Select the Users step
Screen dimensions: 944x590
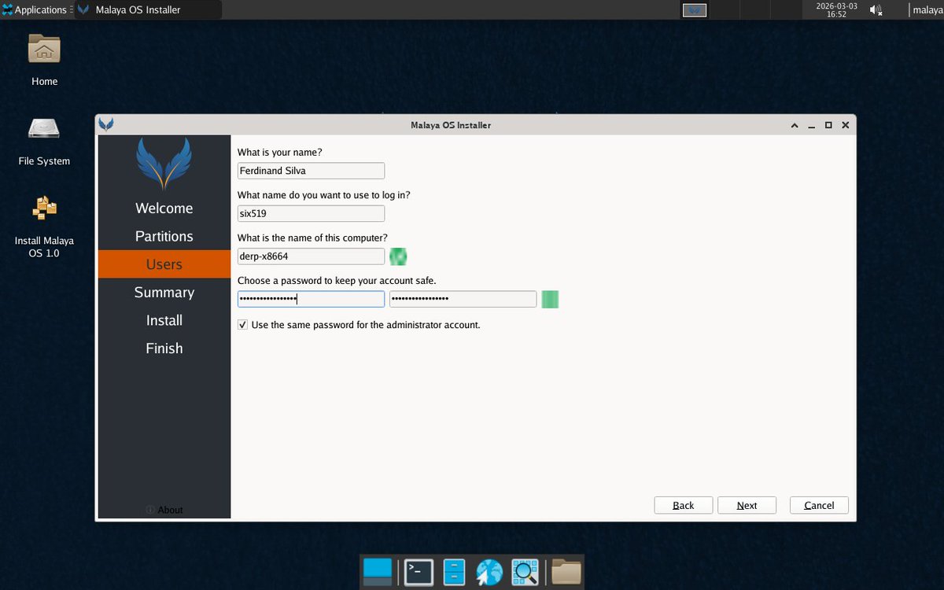pos(164,264)
